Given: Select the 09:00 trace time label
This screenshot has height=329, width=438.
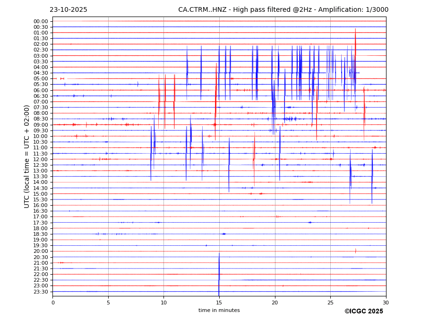Looking at the screenshot, I should [40, 125].
